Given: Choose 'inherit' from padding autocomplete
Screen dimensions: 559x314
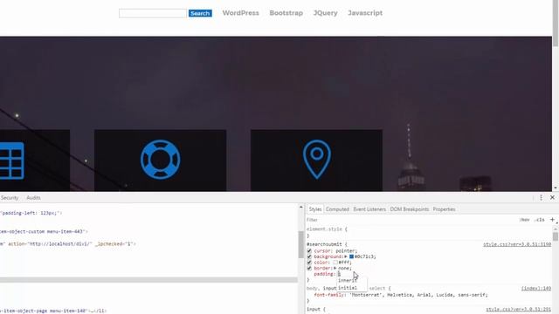Looking at the screenshot, I should (x=348, y=281).
